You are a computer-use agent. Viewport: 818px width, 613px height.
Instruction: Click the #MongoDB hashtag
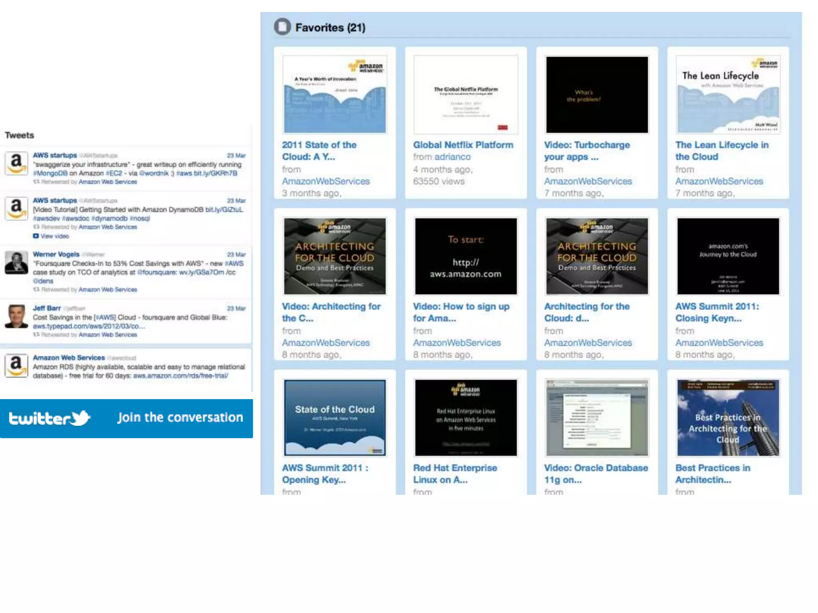click(50, 173)
